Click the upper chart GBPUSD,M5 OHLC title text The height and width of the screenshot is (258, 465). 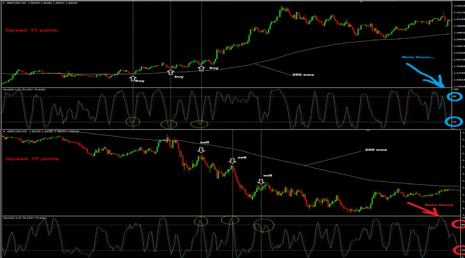[x=42, y=3]
